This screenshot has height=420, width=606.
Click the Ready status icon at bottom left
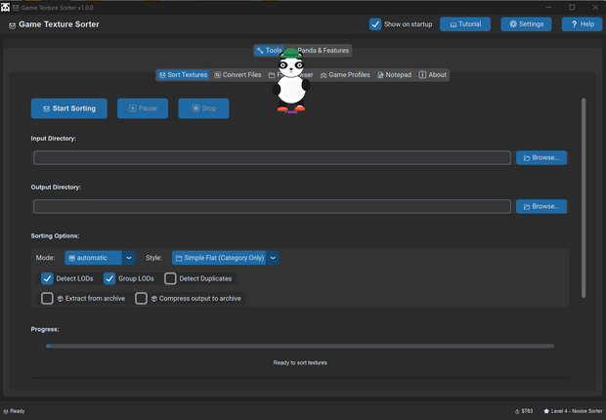pos(5,411)
